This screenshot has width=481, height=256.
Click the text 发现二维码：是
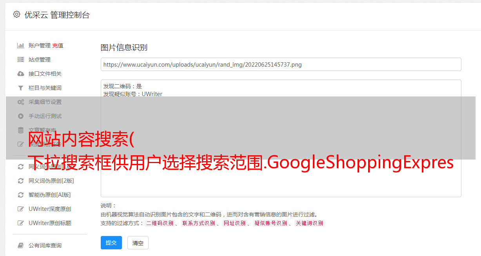click(123, 86)
